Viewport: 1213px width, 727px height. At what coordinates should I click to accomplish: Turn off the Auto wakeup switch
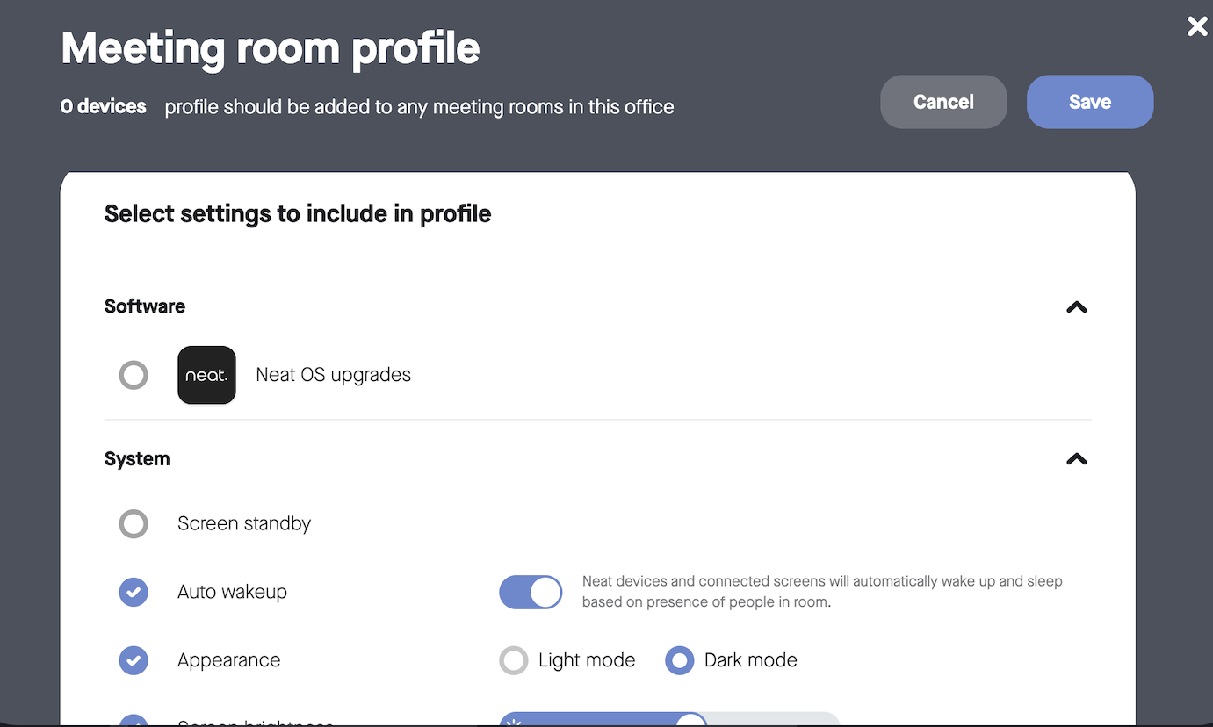pos(531,592)
